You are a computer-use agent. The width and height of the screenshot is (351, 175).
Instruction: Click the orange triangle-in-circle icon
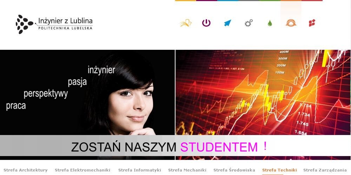click(291, 23)
